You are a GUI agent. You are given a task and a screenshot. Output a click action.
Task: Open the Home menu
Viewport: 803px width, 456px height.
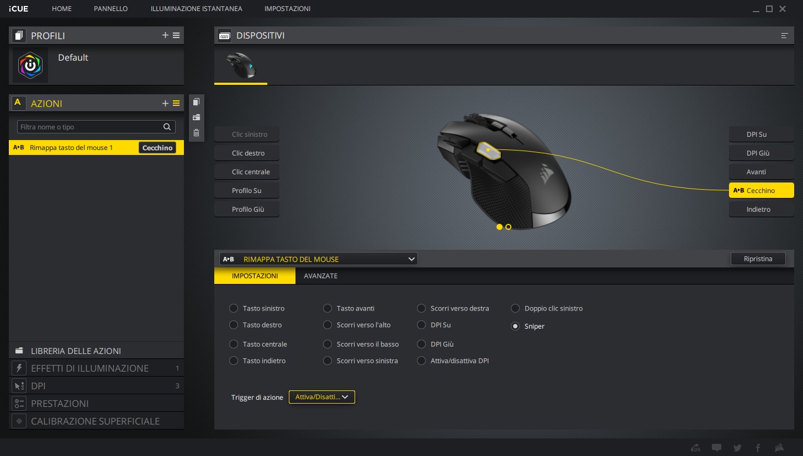pyautogui.click(x=62, y=9)
